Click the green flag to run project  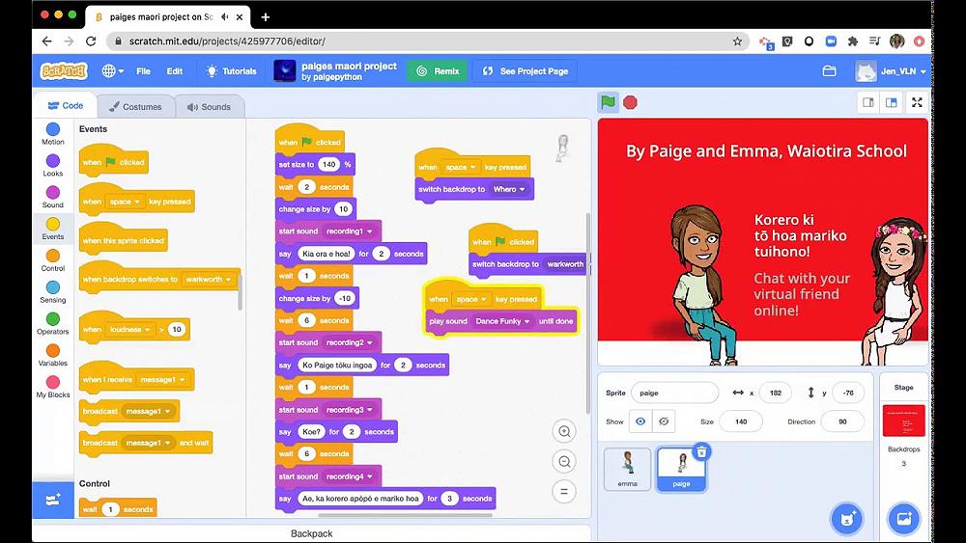click(608, 102)
